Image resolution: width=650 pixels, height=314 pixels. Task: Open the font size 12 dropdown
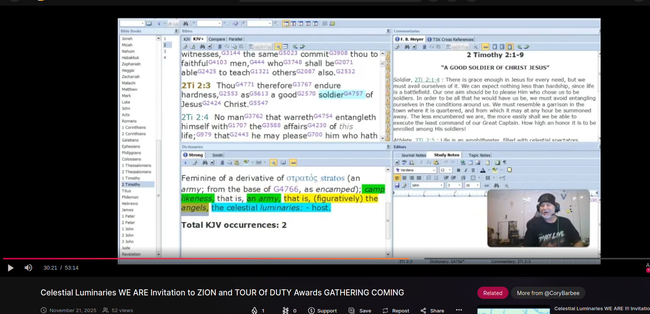[x=450, y=170]
